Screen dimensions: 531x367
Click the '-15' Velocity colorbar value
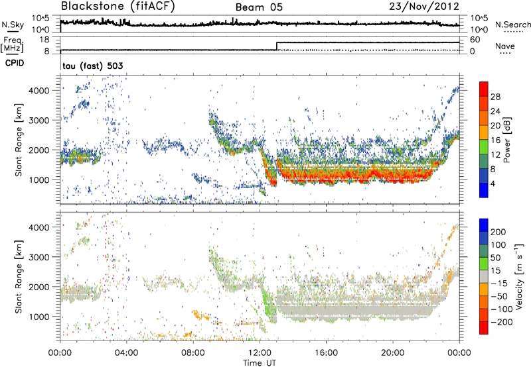coord(499,284)
